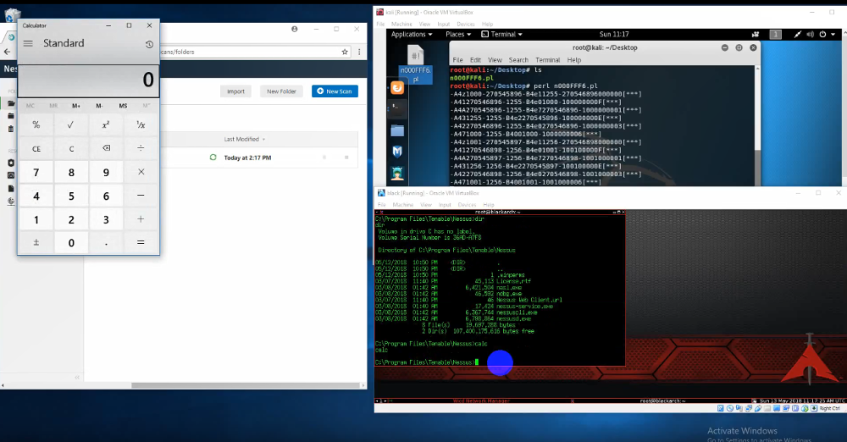The image size is (847, 442).
Task: Sort scans by Last Modified column
Action: 244,140
